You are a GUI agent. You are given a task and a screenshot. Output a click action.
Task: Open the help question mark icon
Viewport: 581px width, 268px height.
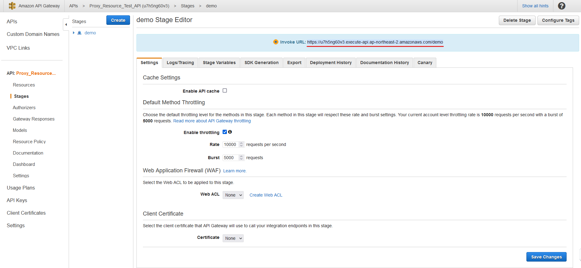pos(561,6)
